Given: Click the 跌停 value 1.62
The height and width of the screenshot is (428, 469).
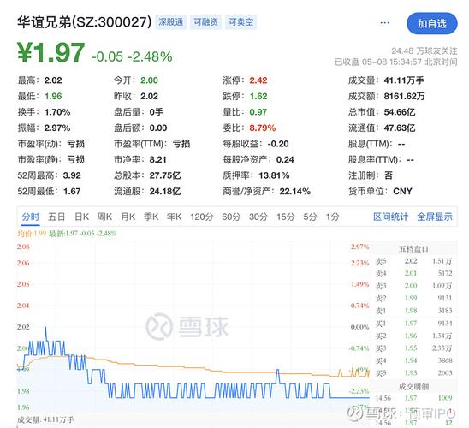Looking at the screenshot, I should click(258, 96).
